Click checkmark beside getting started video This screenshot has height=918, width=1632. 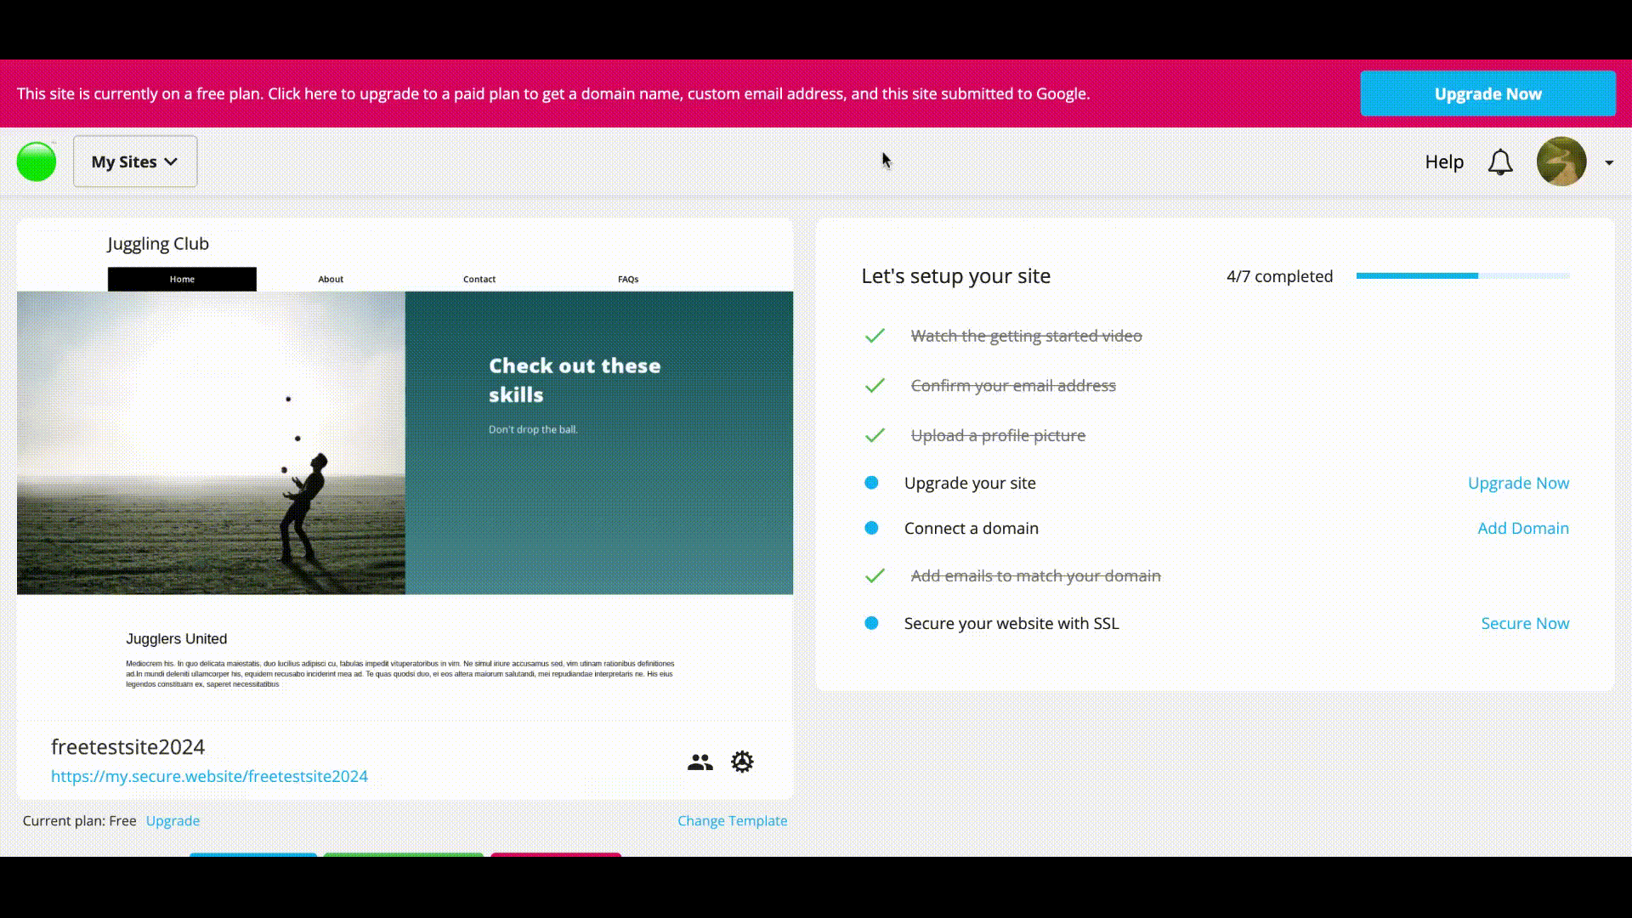[875, 336]
